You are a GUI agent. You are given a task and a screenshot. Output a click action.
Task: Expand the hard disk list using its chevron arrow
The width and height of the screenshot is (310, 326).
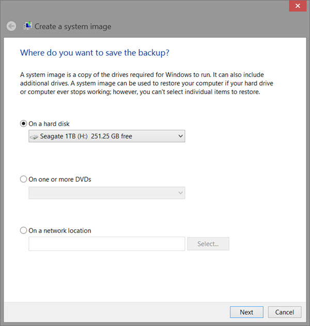click(x=180, y=136)
